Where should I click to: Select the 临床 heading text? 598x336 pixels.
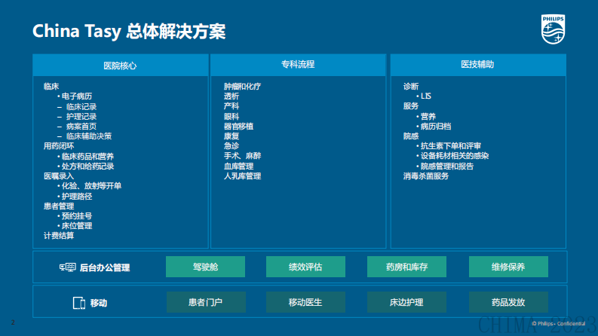51,86
